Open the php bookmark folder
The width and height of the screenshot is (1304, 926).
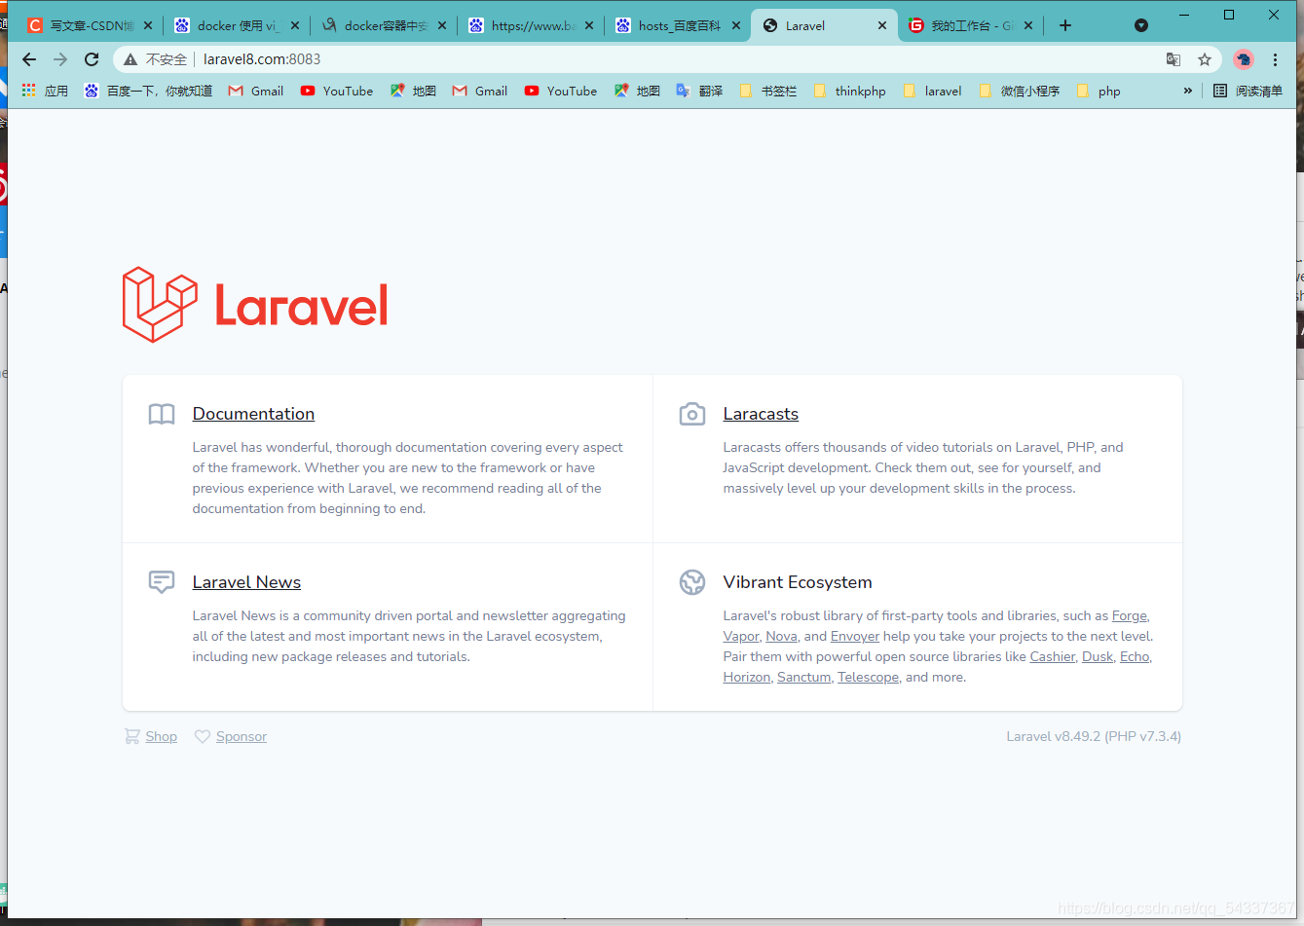click(1099, 91)
